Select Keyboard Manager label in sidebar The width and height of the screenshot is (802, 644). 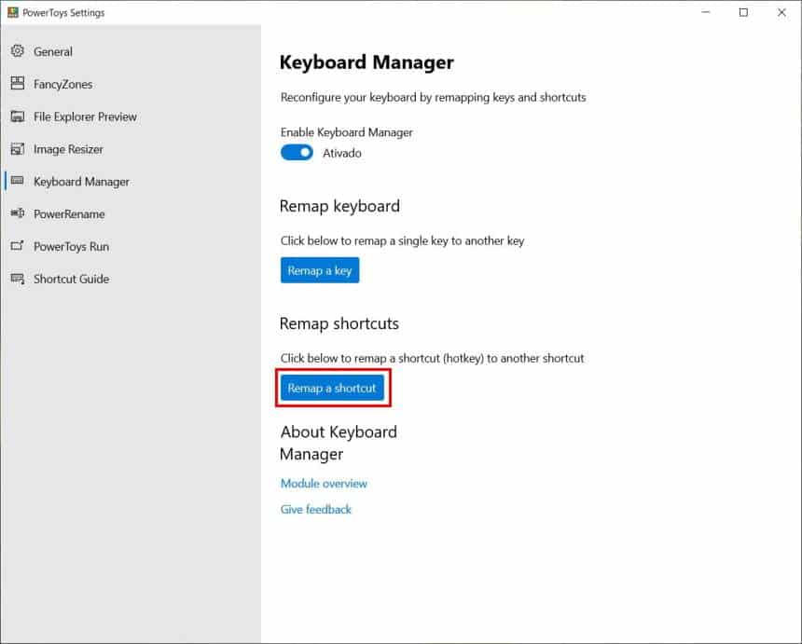coord(81,182)
